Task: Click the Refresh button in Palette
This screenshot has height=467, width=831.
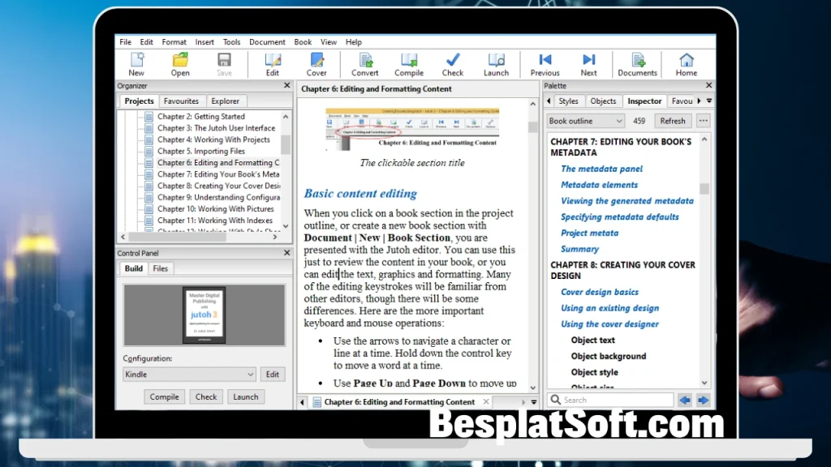Action: click(x=672, y=121)
